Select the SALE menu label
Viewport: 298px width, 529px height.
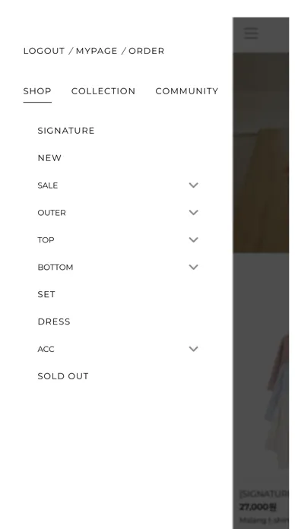pyautogui.click(x=48, y=185)
